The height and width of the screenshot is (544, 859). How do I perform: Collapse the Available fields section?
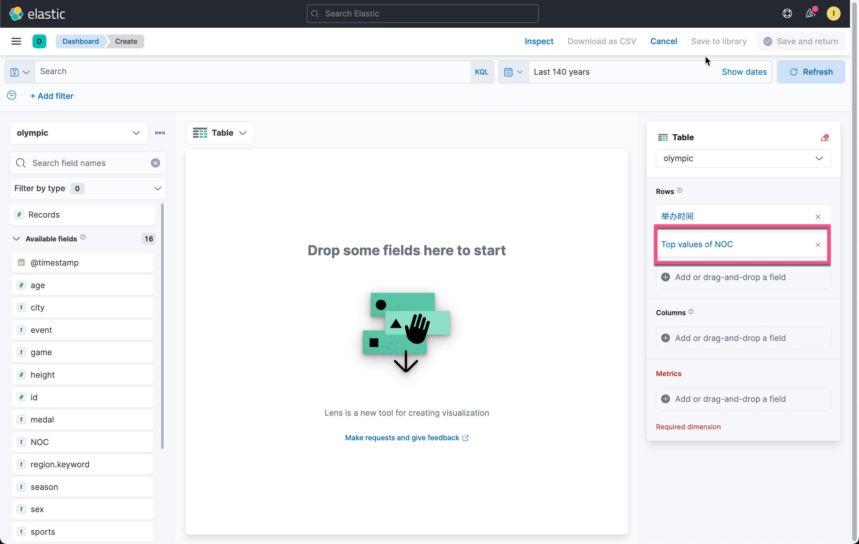tap(16, 239)
